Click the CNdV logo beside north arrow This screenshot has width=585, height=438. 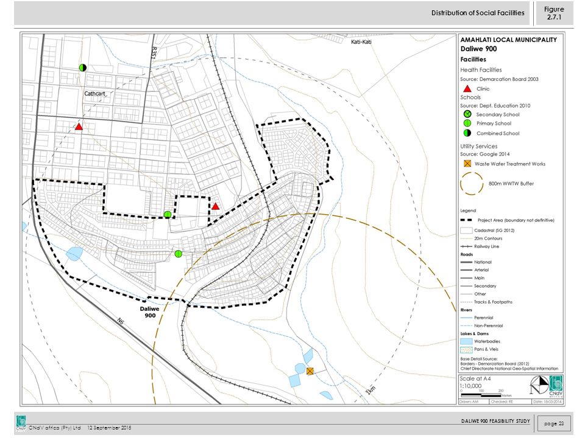(556, 387)
